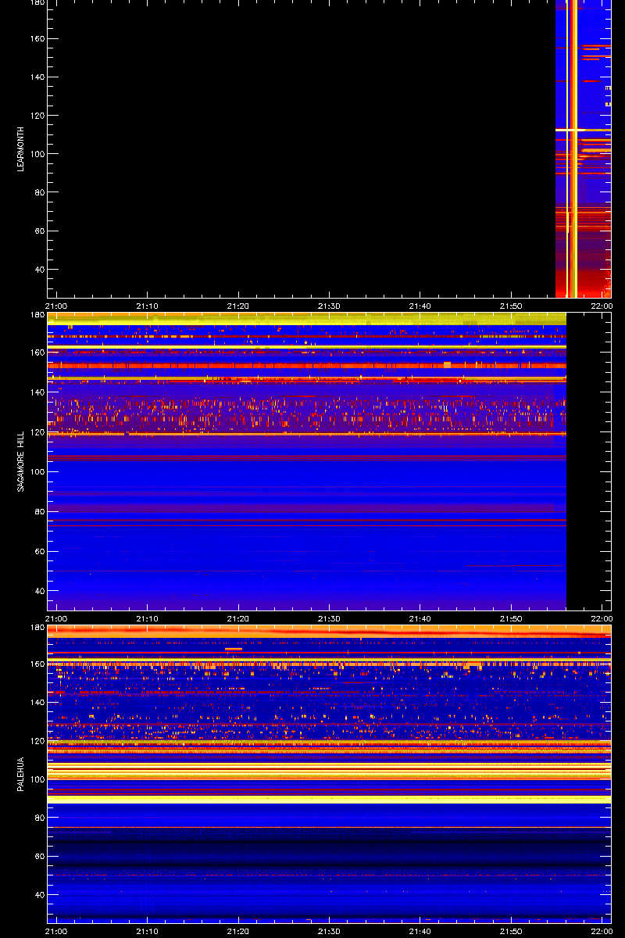The height and width of the screenshot is (938, 625).
Task: Click the wide yellow band near 90 in Palehua
Action: (x=329, y=800)
